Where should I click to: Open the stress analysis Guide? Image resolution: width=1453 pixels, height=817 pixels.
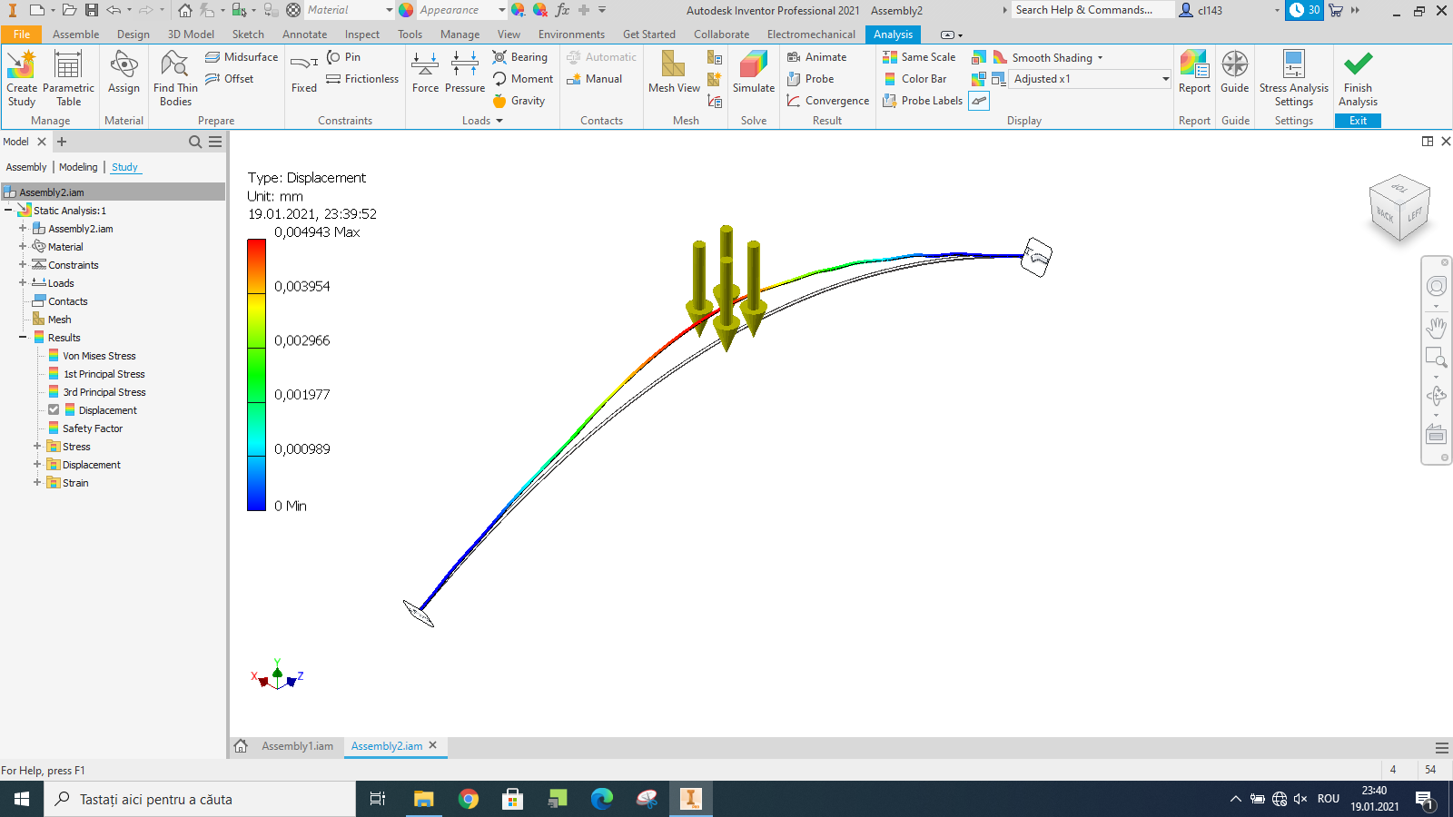click(1234, 73)
